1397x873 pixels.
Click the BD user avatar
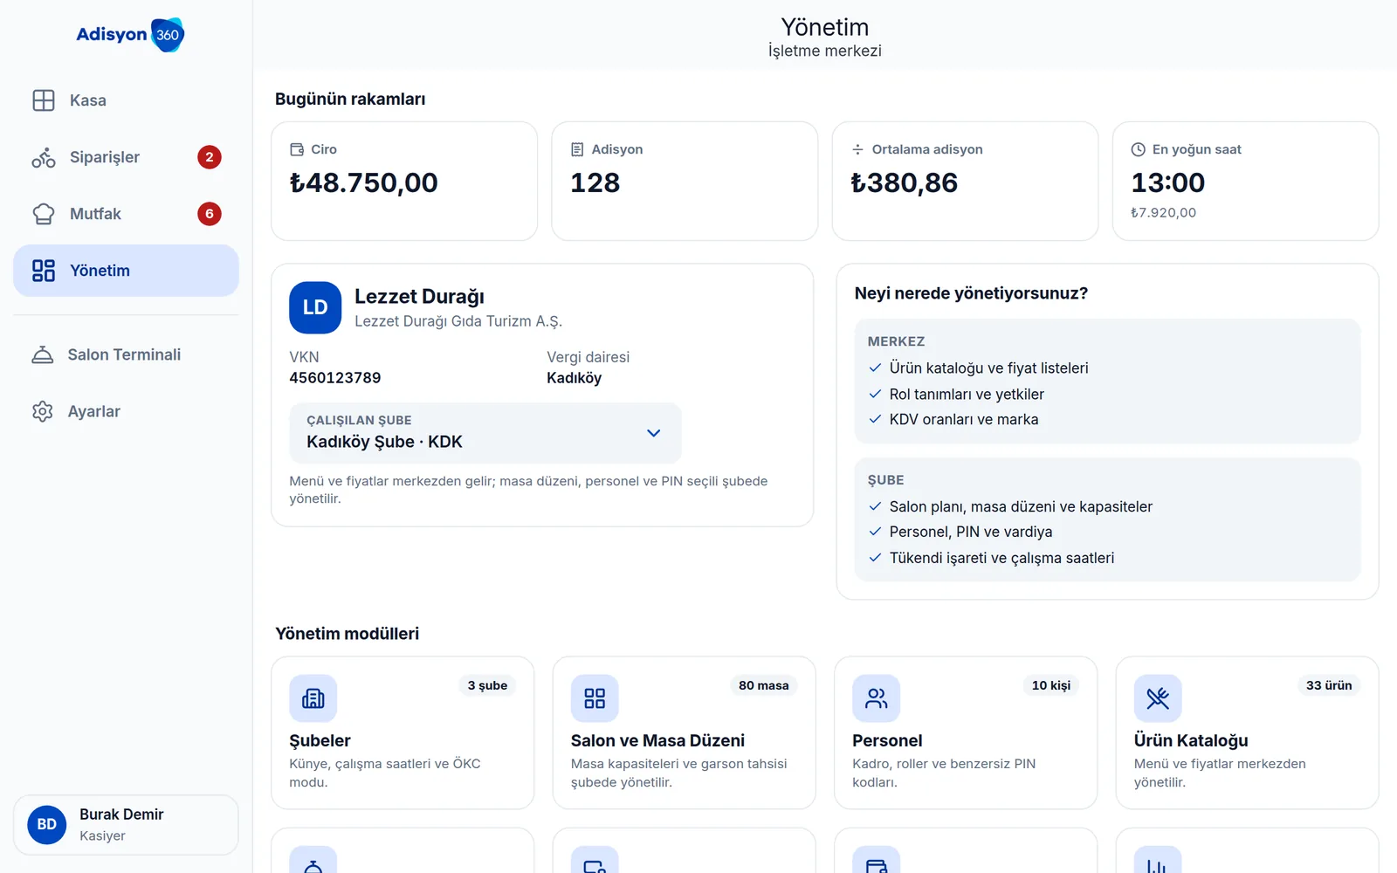click(47, 825)
